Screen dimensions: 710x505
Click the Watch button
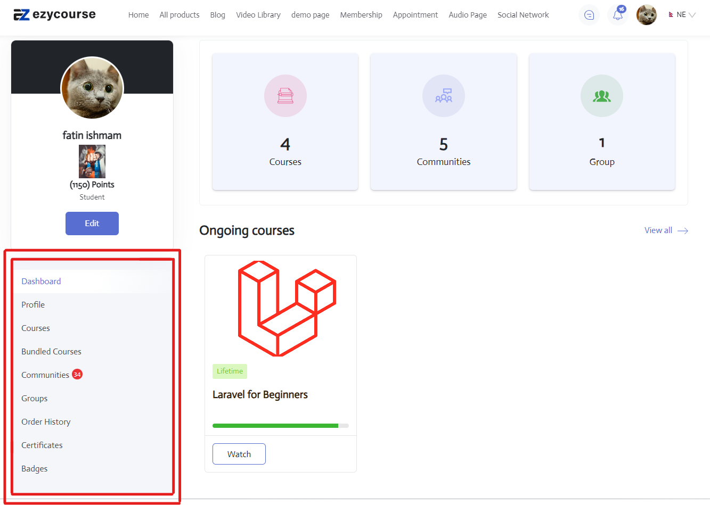point(239,454)
